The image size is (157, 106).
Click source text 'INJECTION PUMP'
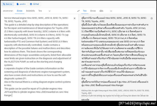(17, 62)
